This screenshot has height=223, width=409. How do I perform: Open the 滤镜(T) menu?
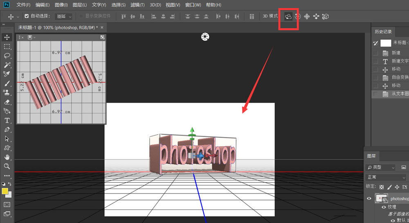(x=137, y=5)
